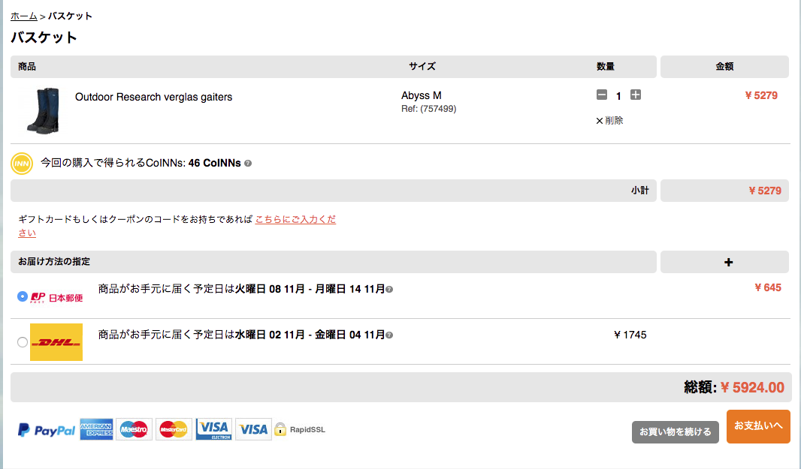Click the お支払いへ checkout button
The image size is (801, 469).
pyautogui.click(x=757, y=426)
